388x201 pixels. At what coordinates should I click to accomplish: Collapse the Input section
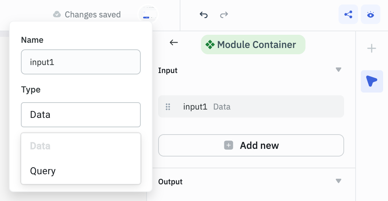[338, 70]
